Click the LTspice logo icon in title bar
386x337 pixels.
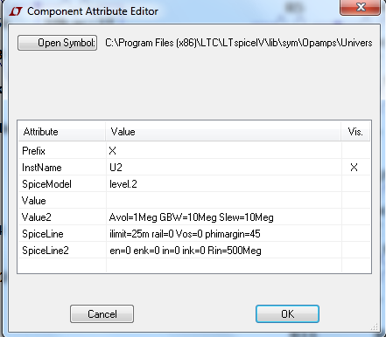pos(16,11)
